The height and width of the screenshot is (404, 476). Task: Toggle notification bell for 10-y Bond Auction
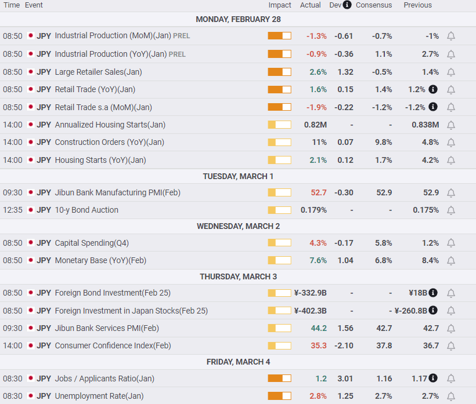[x=451, y=210]
